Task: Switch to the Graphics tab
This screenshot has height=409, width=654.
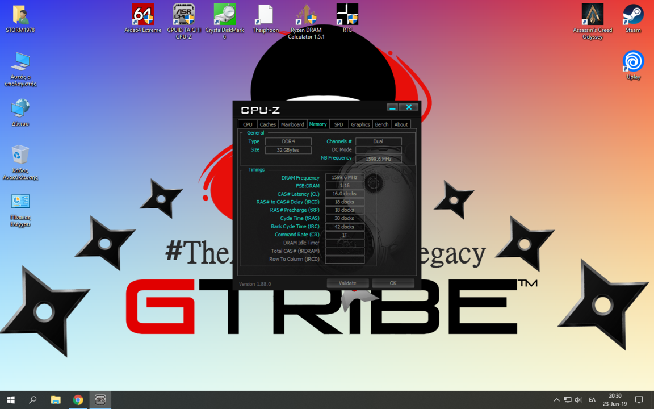Action: click(x=360, y=124)
